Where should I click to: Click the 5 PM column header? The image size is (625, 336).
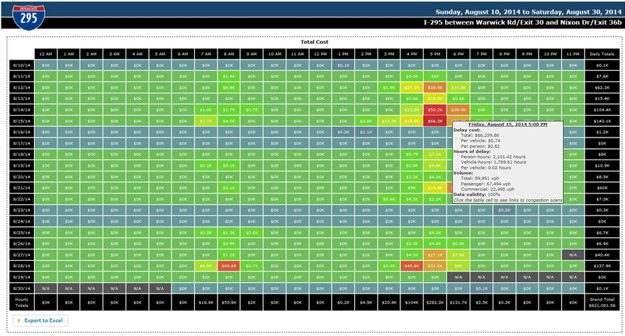click(x=434, y=55)
